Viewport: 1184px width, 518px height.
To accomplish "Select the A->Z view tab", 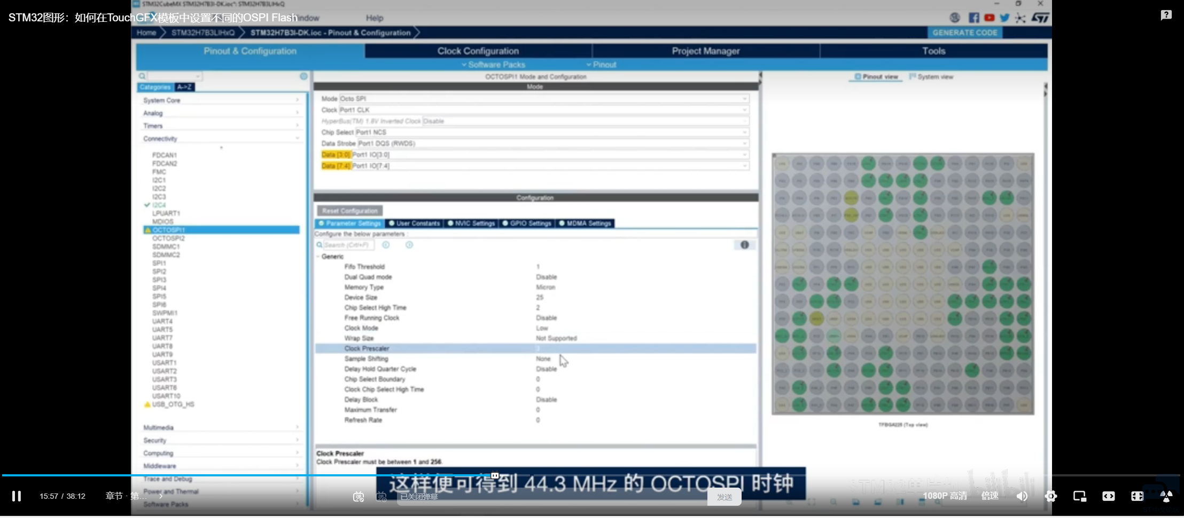I will [x=184, y=87].
